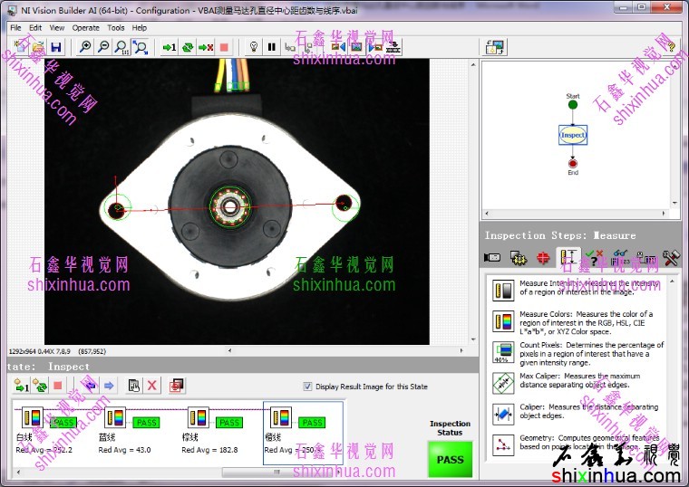Click the Save script toolbar icon
689x487 pixels.
(55, 47)
